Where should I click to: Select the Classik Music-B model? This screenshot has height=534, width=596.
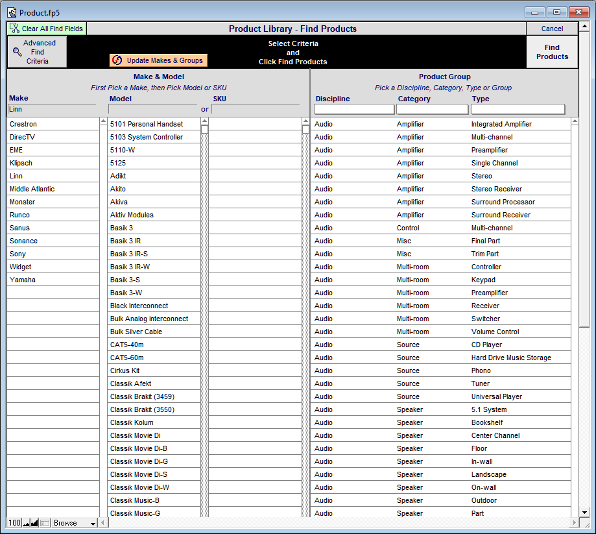(x=154, y=500)
